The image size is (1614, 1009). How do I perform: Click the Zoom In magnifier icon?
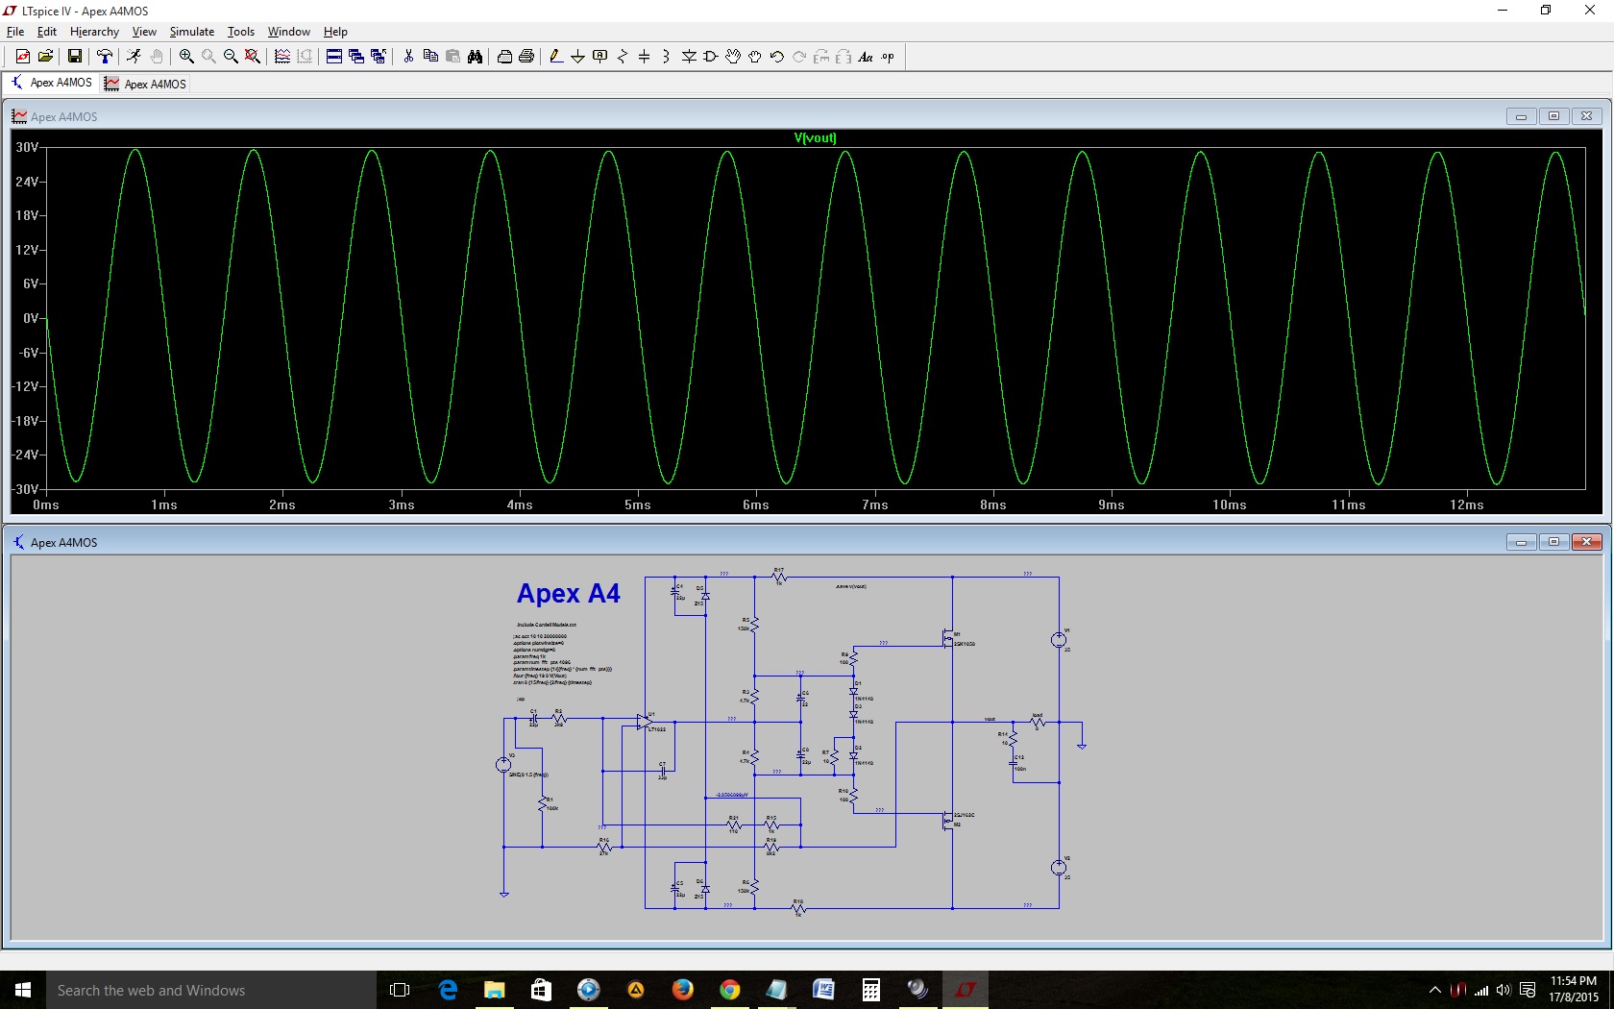pyautogui.click(x=186, y=57)
